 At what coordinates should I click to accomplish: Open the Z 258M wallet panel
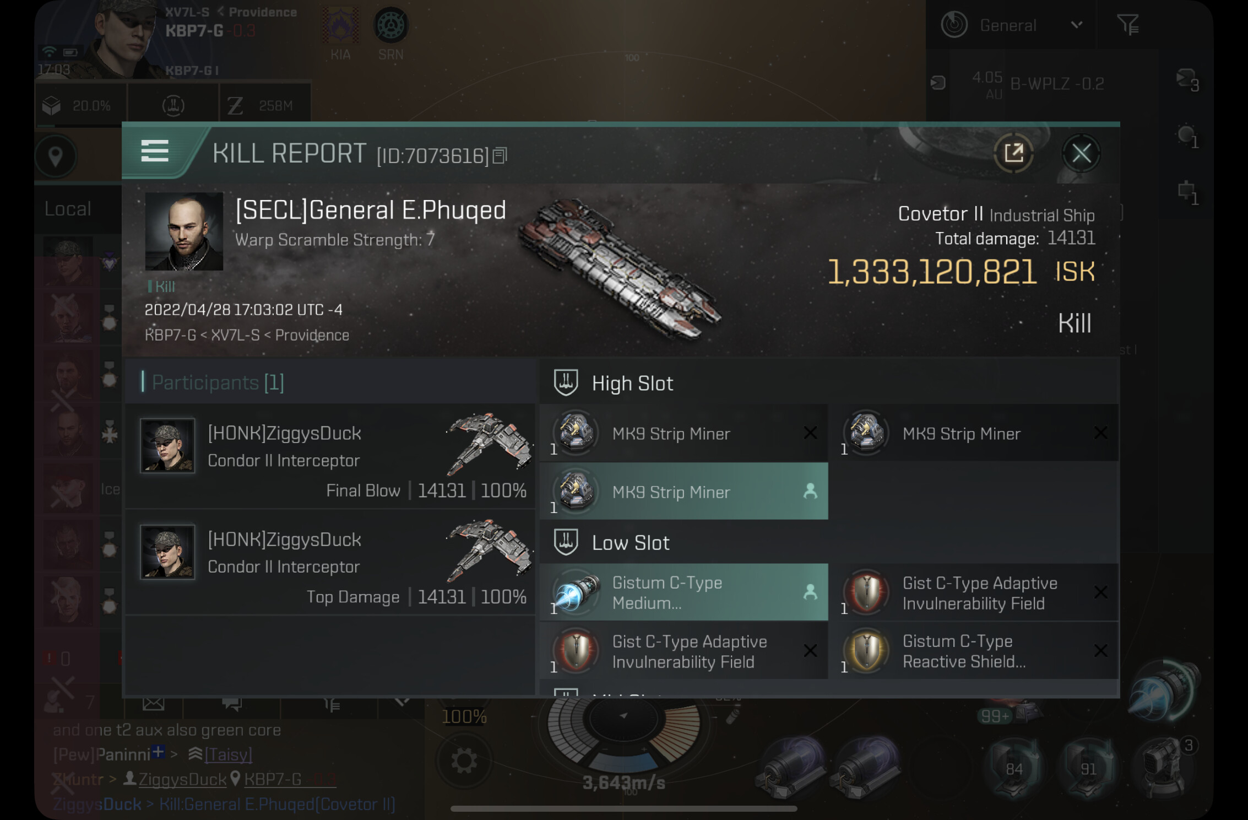click(x=265, y=105)
